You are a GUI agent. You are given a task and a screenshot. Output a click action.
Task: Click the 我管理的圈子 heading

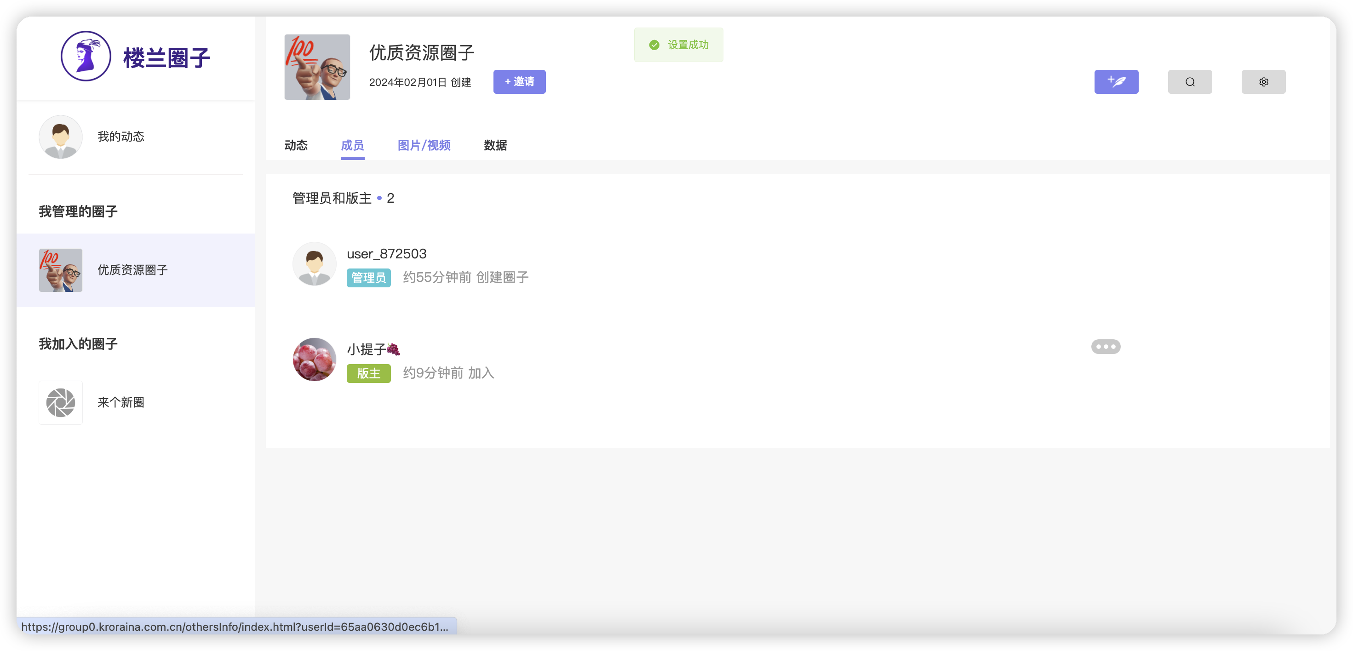point(78,211)
